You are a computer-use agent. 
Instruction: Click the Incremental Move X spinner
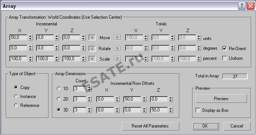[x=30, y=37]
